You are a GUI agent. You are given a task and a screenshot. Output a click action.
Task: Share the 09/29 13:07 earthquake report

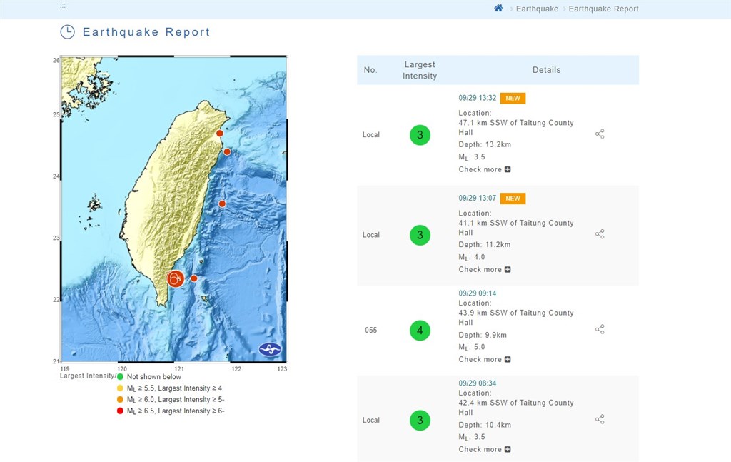click(600, 234)
